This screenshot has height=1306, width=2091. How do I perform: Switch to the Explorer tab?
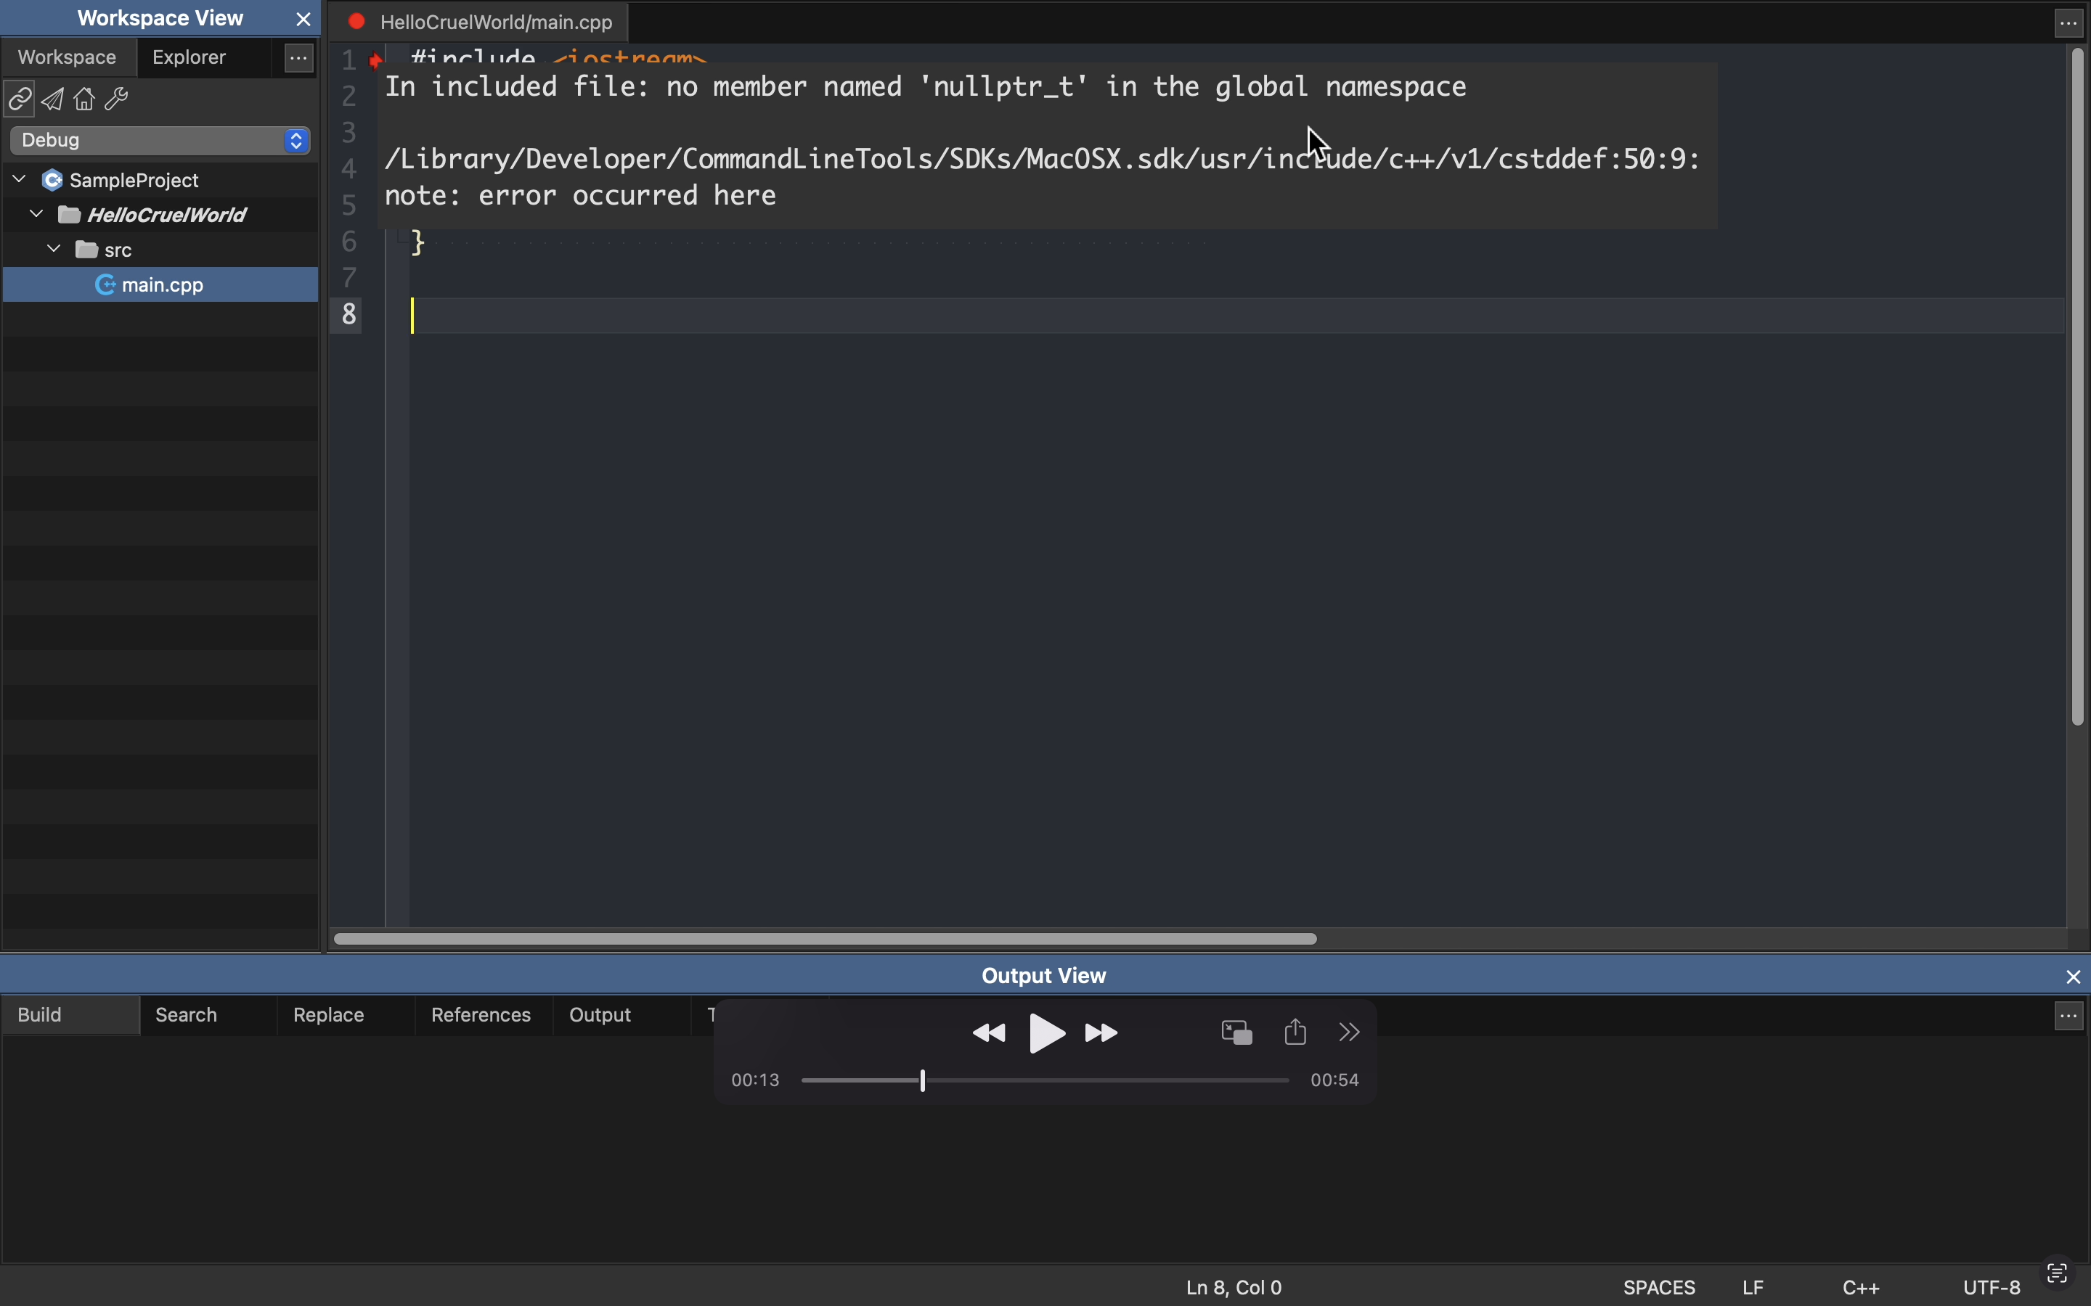click(x=190, y=58)
